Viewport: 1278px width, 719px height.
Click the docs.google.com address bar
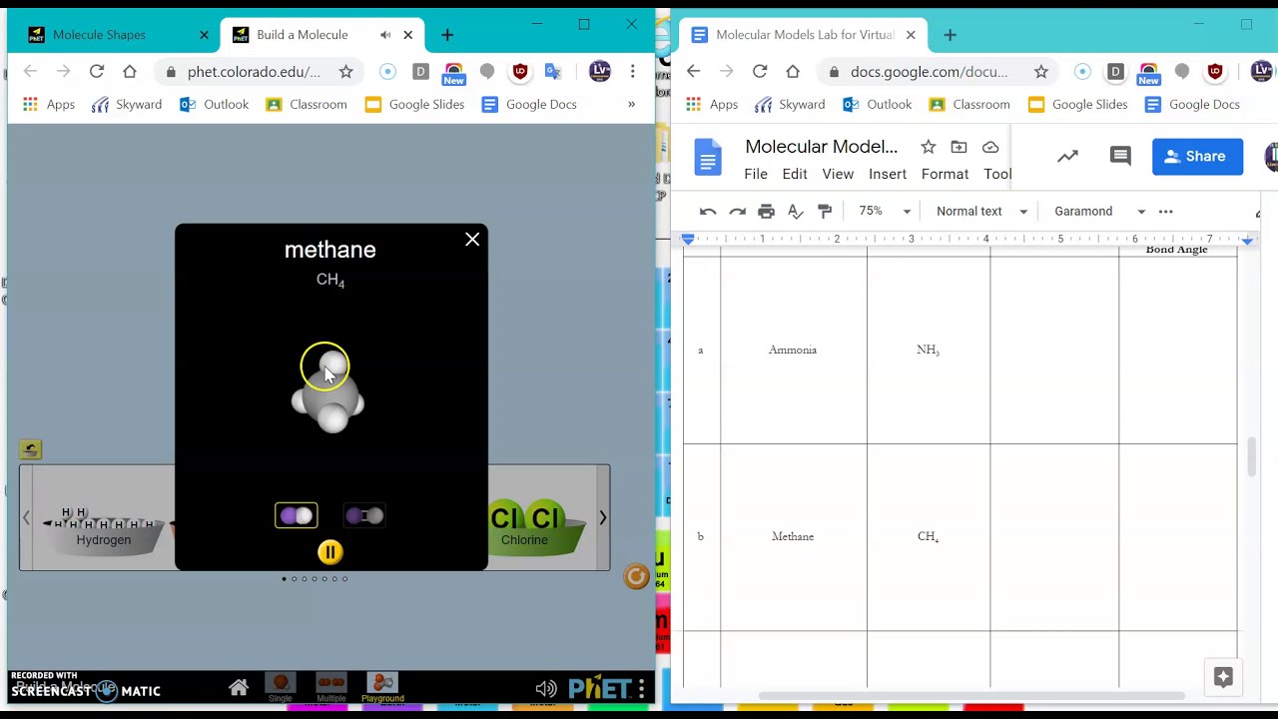point(930,72)
